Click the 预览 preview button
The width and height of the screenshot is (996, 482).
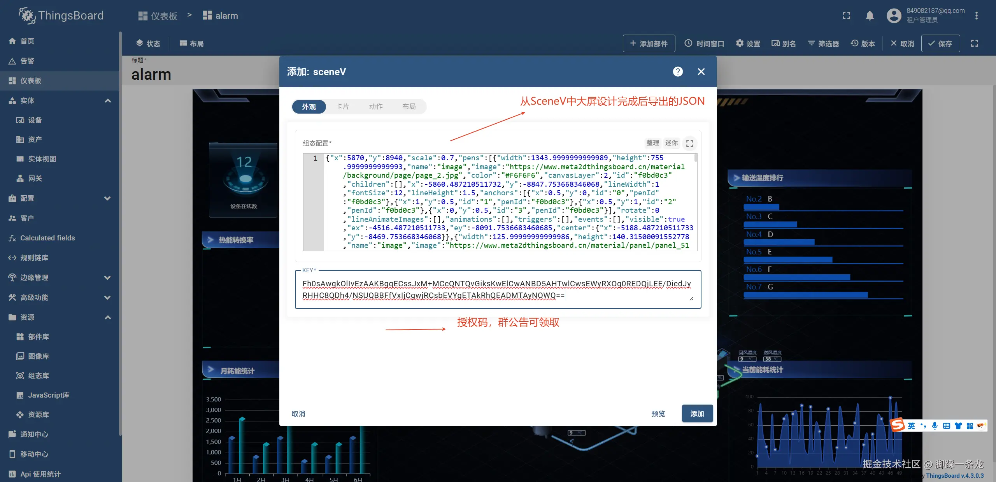click(658, 414)
